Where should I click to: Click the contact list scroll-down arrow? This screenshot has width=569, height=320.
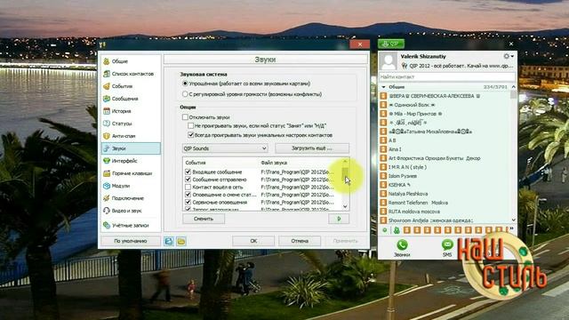click(514, 220)
